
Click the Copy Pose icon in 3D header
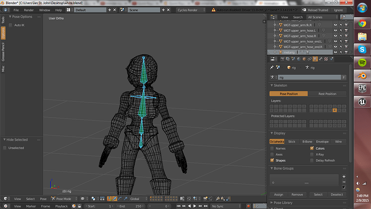pyautogui.click(x=217, y=199)
